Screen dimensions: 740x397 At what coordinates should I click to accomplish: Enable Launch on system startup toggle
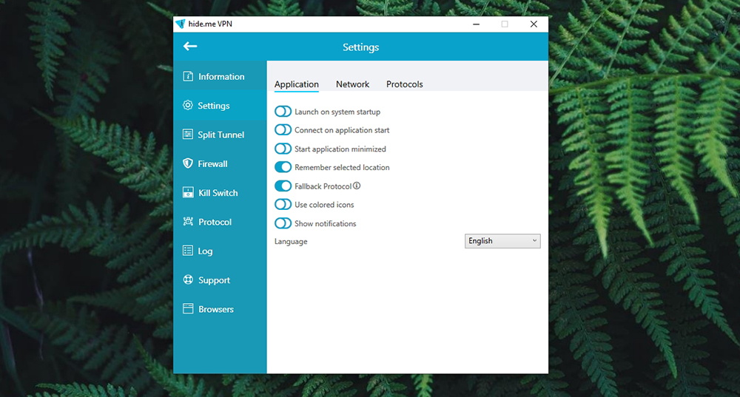(283, 112)
